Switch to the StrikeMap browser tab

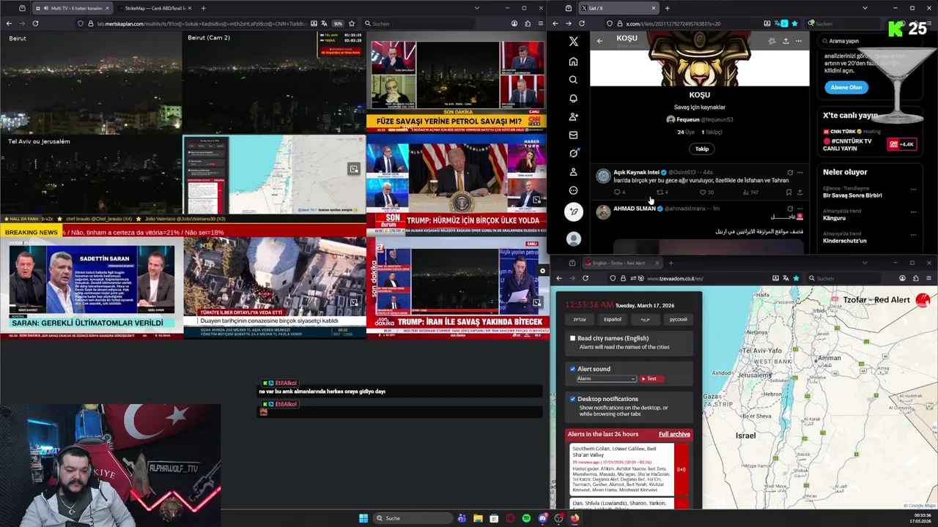155,8
